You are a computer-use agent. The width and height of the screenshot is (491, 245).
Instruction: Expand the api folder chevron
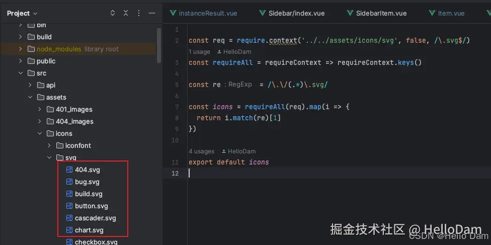pyautogui.click(x=30, y=85)
